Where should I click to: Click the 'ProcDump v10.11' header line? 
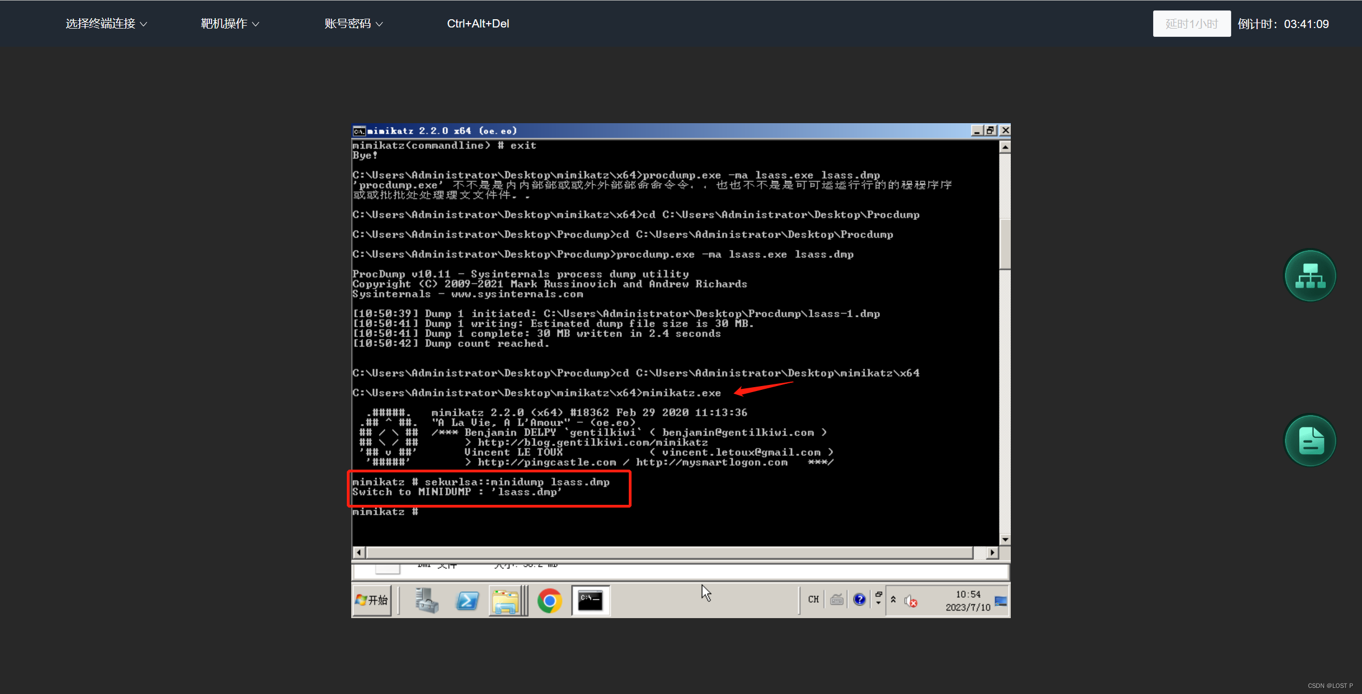pos(521,274)
